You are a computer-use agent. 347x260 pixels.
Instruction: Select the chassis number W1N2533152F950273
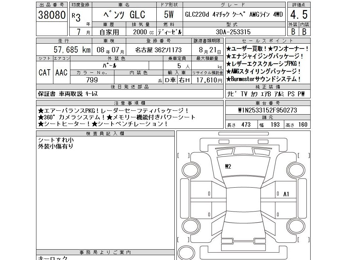268,110
